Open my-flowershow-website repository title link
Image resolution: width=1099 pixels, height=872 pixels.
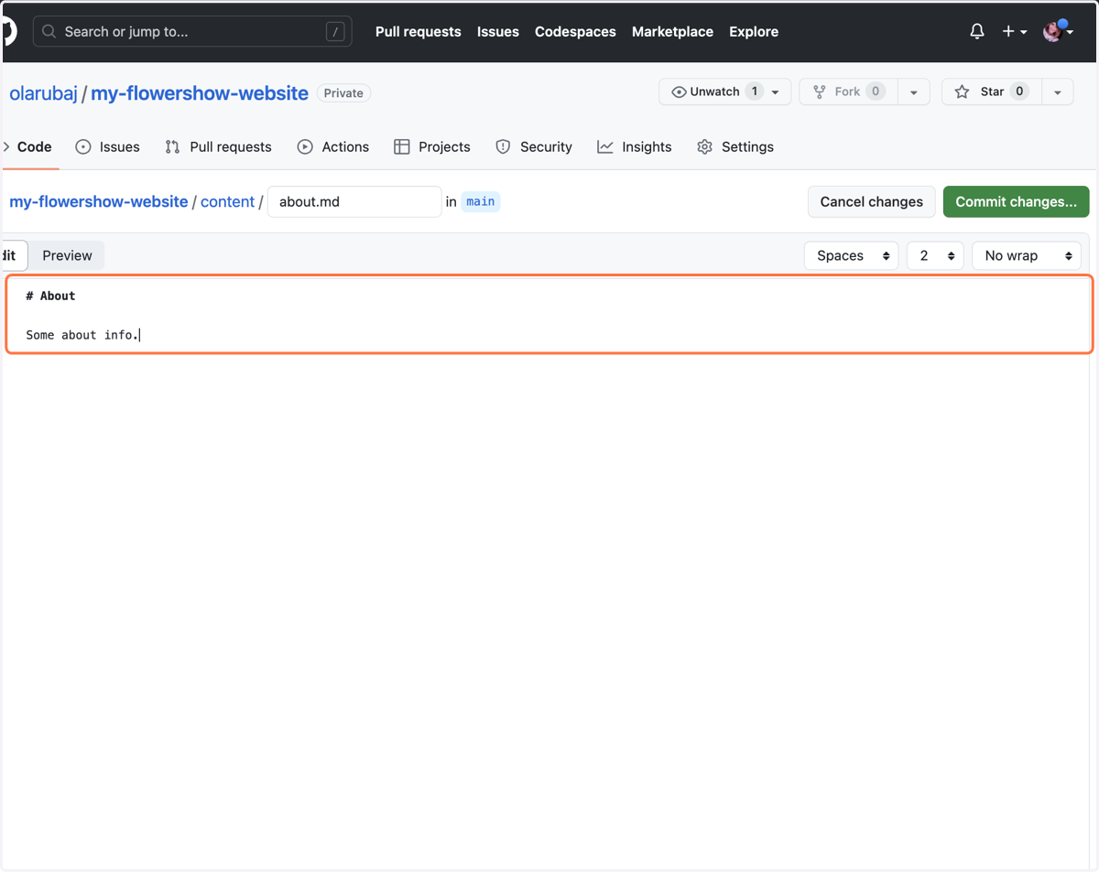pyautogui.click(x=200, y=93)
